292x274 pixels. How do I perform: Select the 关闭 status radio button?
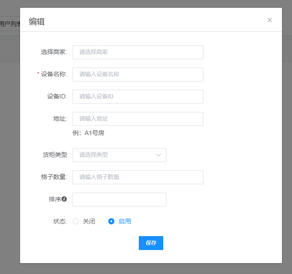click(76, 221)
